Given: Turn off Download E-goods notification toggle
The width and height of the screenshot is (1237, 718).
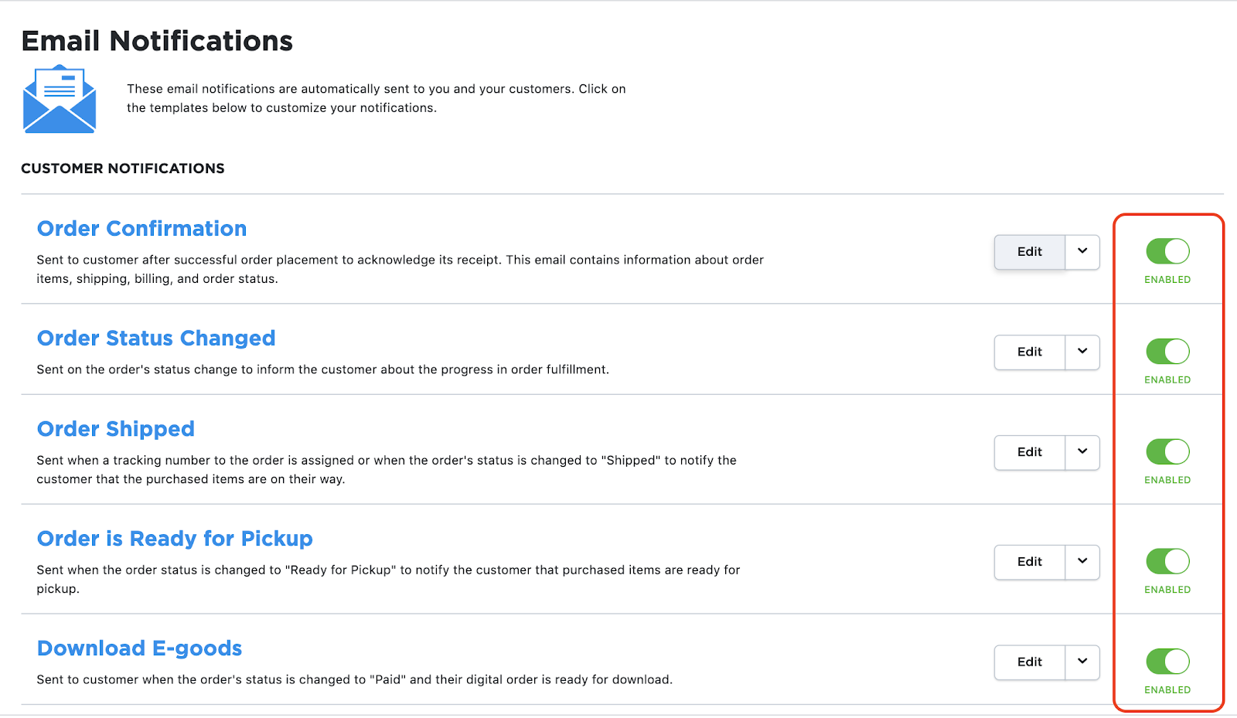Looking at the screenshot, I should click(x=1167, y=662).
